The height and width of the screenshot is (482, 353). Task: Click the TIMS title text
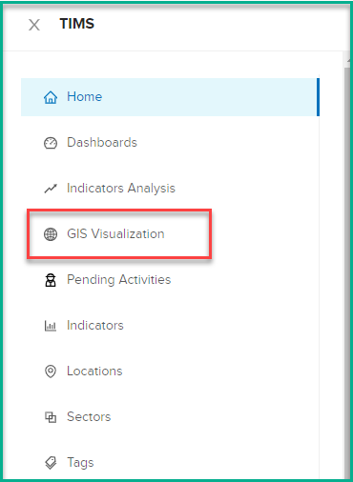(77, 24)
